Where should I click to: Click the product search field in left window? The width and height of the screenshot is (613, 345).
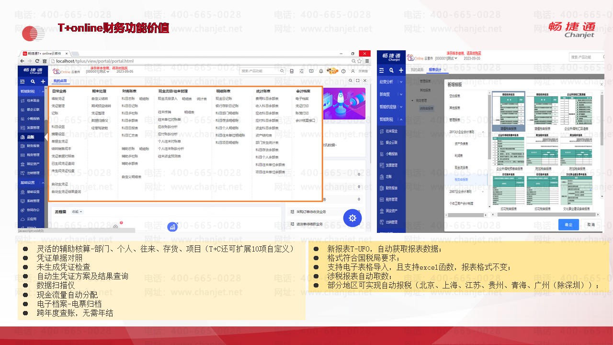[x=263, y=71]
